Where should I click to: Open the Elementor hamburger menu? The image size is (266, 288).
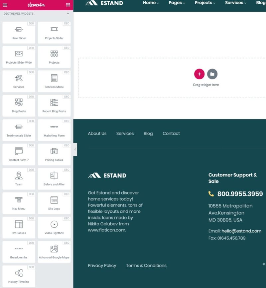coord(5,5)
